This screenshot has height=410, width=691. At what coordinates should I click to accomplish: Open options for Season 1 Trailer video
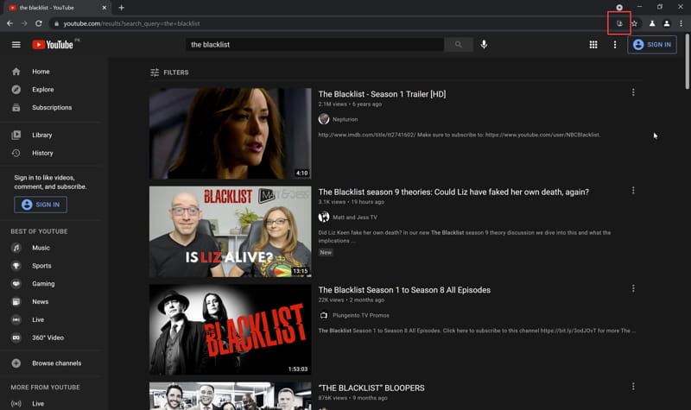tap(633, 92)
